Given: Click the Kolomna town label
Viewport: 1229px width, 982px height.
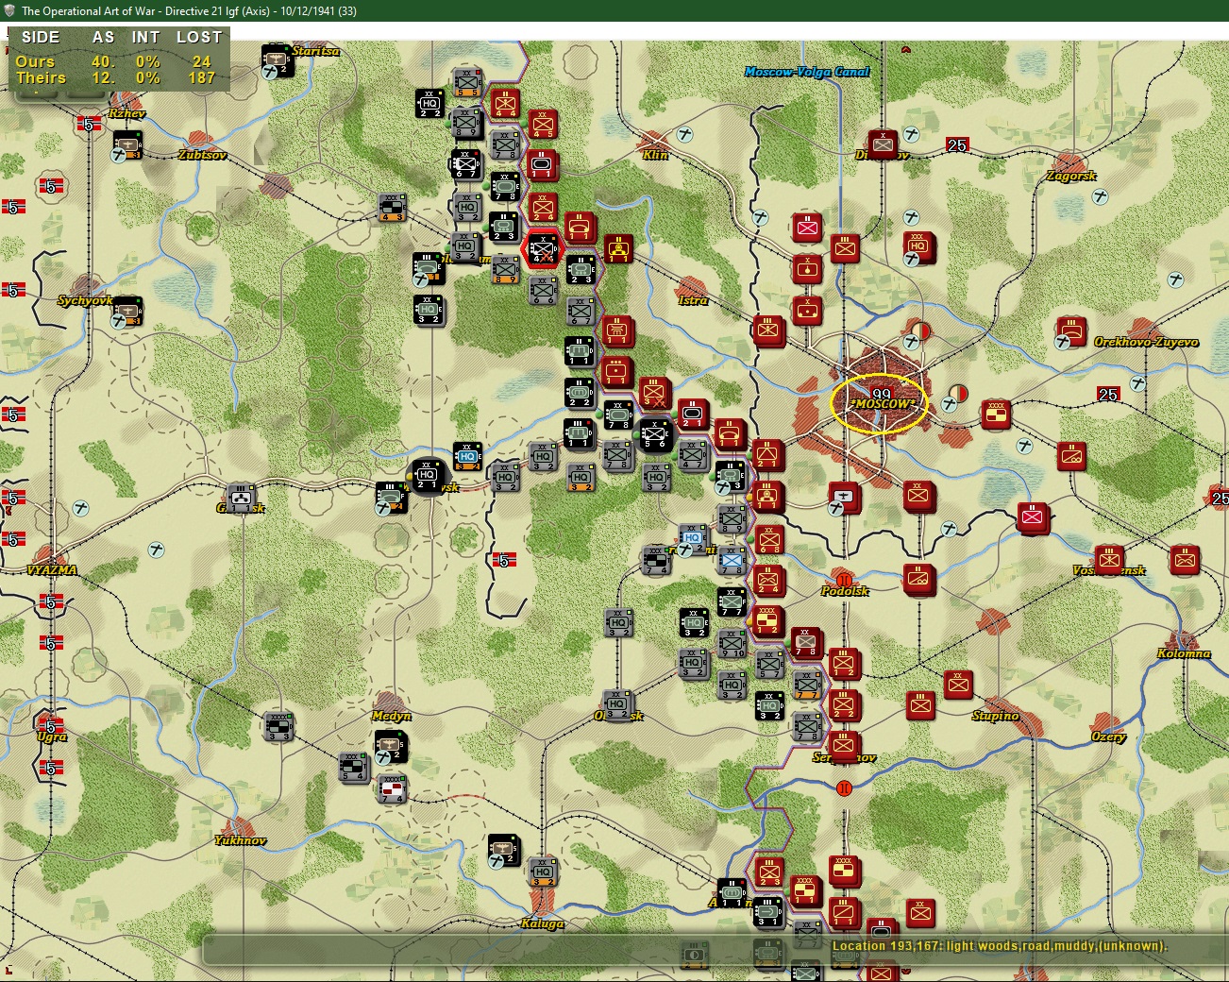Looking at the screenshot, I should (1184, 653).
